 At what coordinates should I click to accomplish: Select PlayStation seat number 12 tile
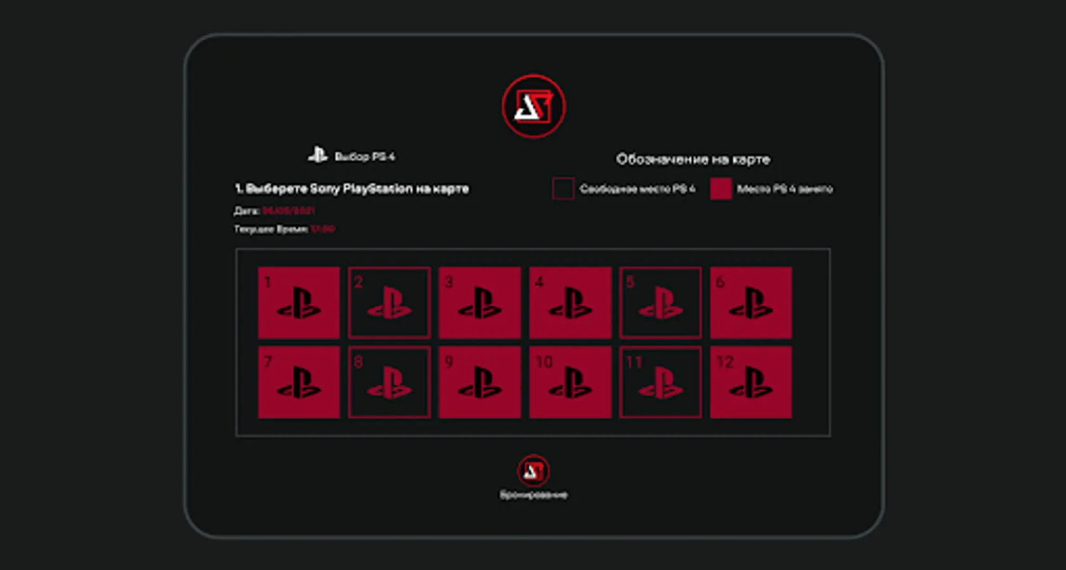point(751,382)
